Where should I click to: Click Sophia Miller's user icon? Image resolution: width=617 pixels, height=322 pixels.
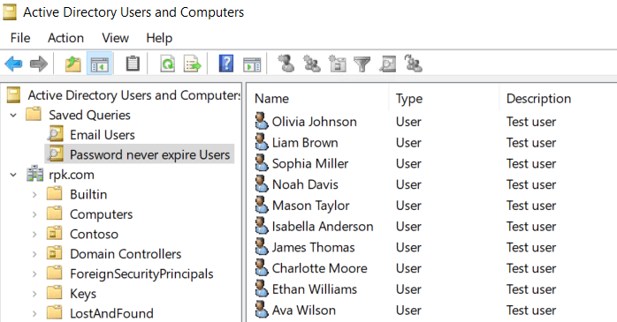coord(262,163)
